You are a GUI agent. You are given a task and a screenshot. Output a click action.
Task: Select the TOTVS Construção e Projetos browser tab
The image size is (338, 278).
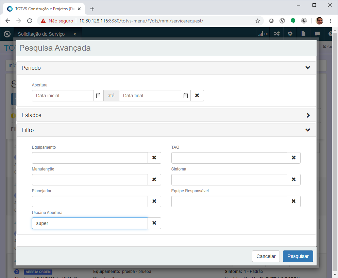click(45, 9)
